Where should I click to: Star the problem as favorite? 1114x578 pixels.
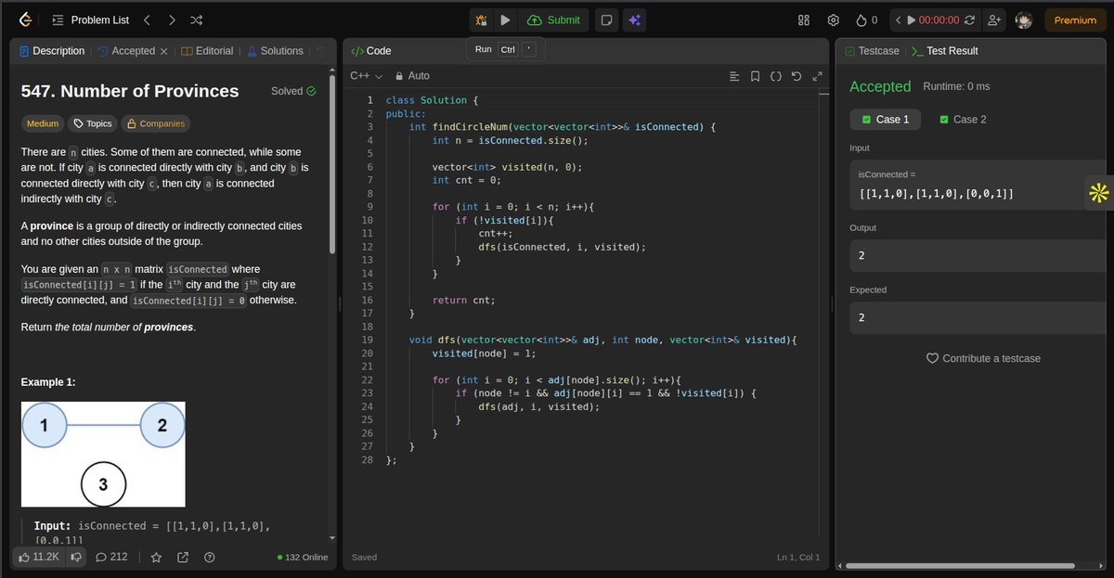tap(157, 557)
